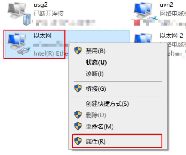
Task: Select 创建快捷方式(S) menu entry
Action: (x=107, y=104)
